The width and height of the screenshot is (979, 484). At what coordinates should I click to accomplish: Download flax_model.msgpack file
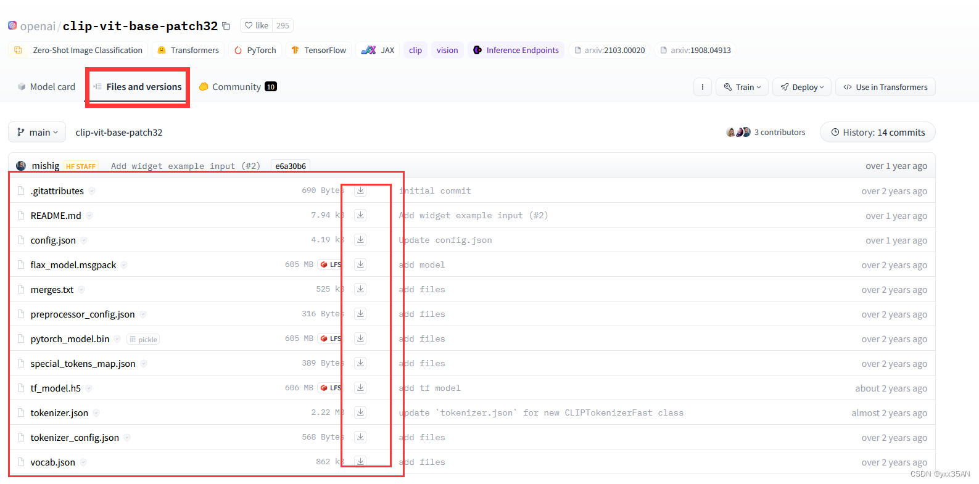click(360, 265)
